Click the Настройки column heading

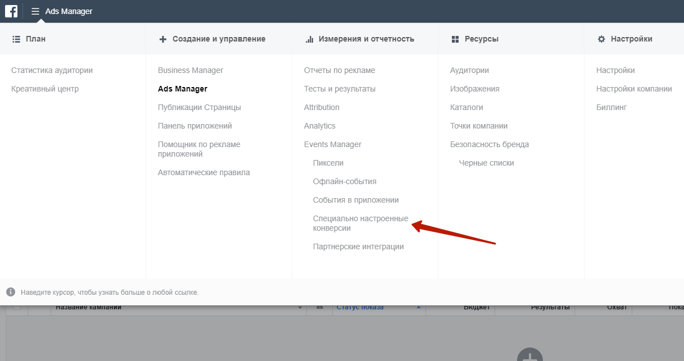pyautogui.click(x=632, y=39)
